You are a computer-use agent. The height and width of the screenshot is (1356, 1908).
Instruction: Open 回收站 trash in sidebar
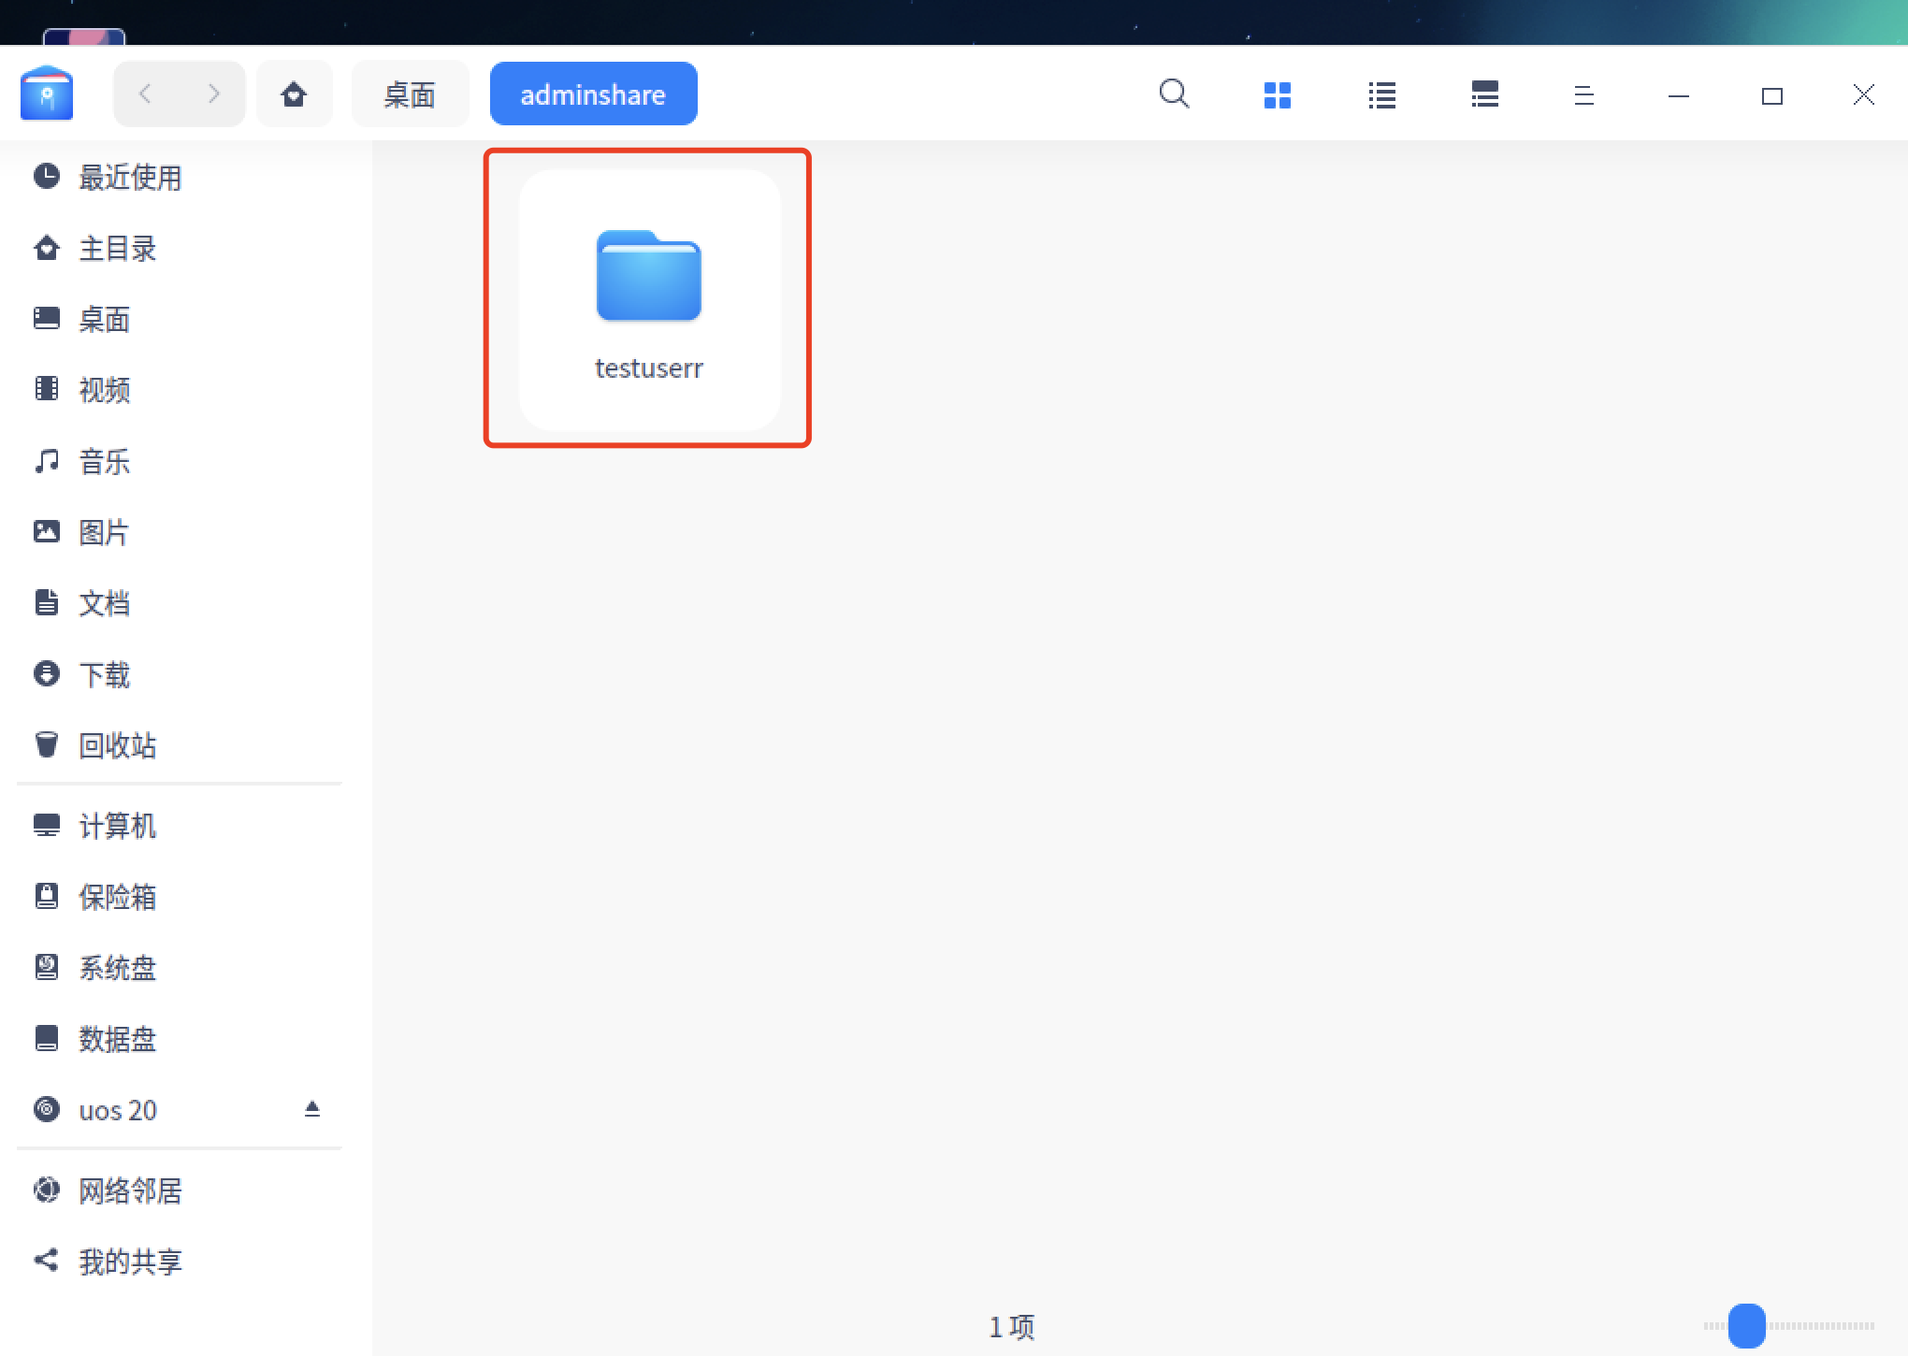tap(117, 745)
